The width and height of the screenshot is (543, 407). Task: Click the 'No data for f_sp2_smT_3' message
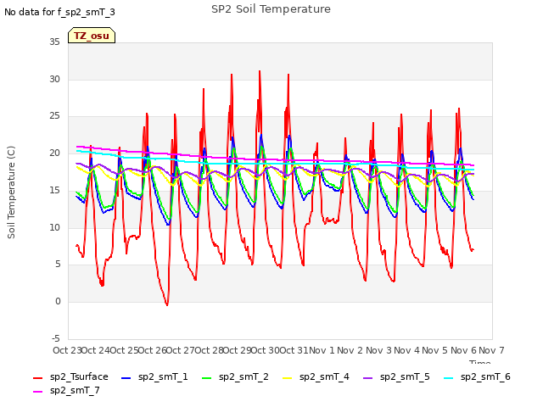[x=59, y=12]
